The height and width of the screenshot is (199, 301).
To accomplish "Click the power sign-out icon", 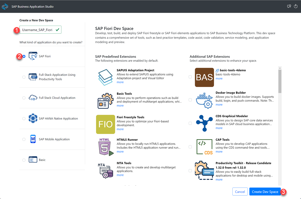I will tap(296, 6).
